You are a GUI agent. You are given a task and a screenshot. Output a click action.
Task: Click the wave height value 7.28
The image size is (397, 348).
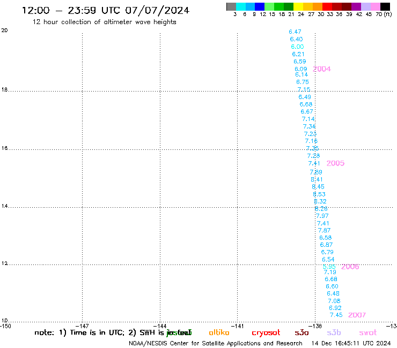click(x=313, y=156)
